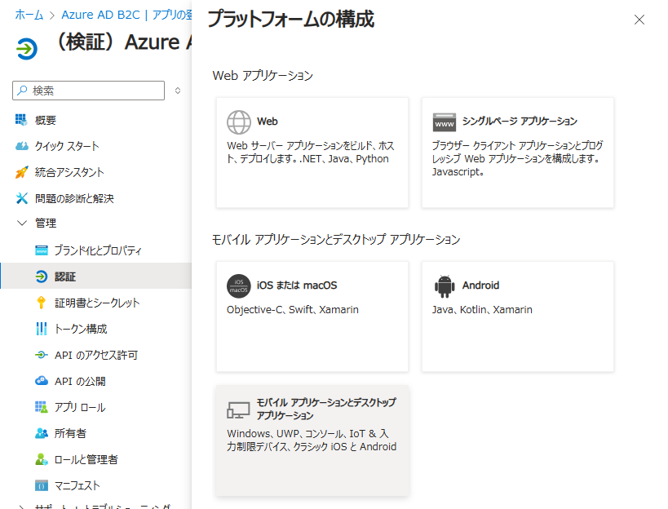668x509 pixels.
Task: Click the API の公開 label
Action: [80, 381]
